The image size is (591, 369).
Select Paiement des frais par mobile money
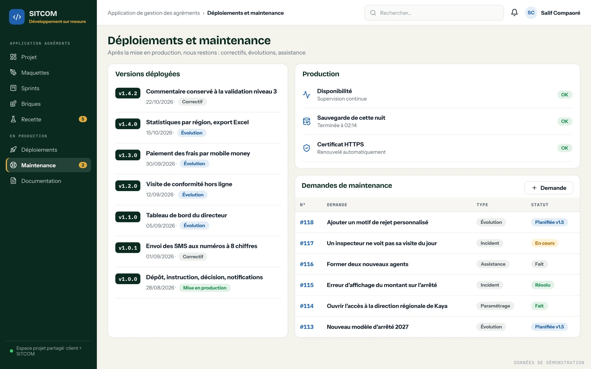click(x=198, y=153)
